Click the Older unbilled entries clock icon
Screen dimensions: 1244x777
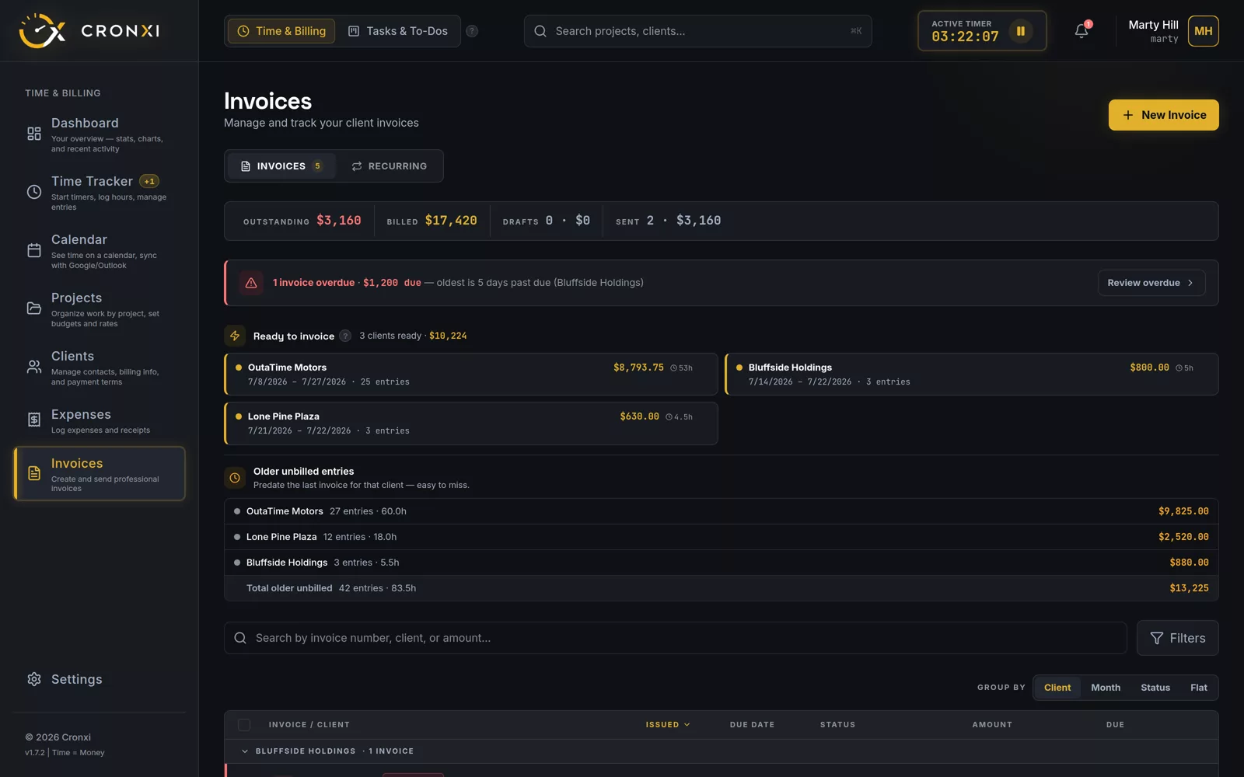click(235, 478)
